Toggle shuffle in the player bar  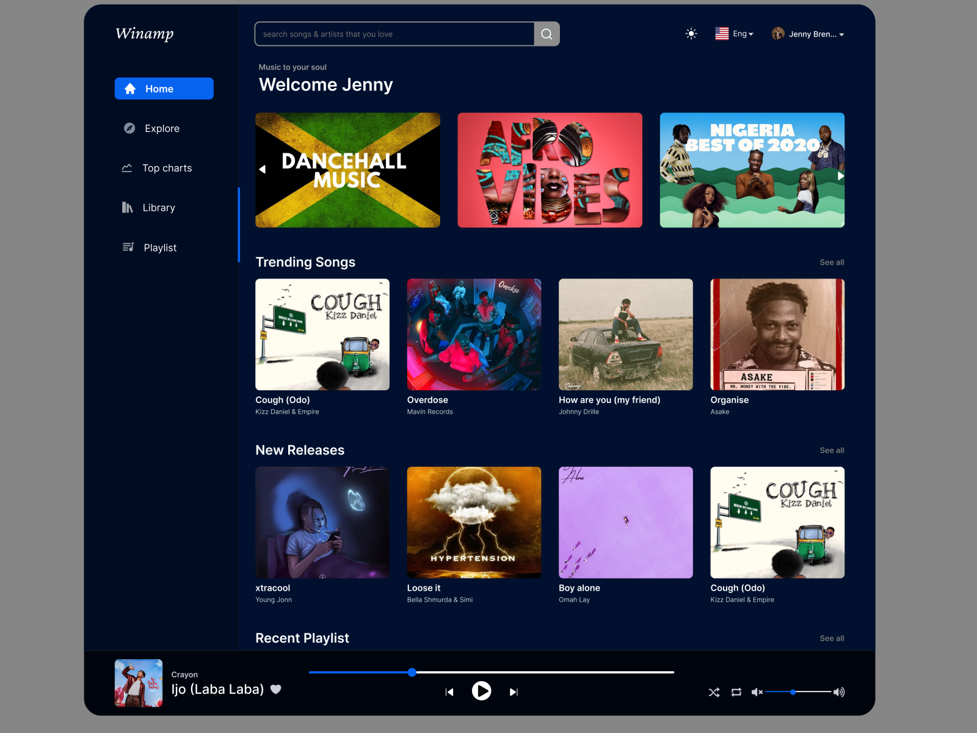click(714, 692)
